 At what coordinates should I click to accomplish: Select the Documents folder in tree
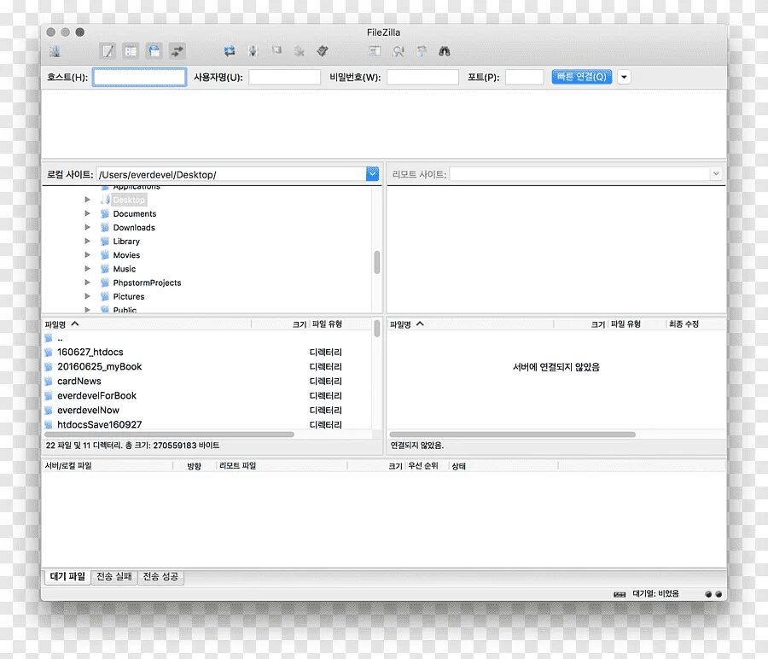pos(135,213)
